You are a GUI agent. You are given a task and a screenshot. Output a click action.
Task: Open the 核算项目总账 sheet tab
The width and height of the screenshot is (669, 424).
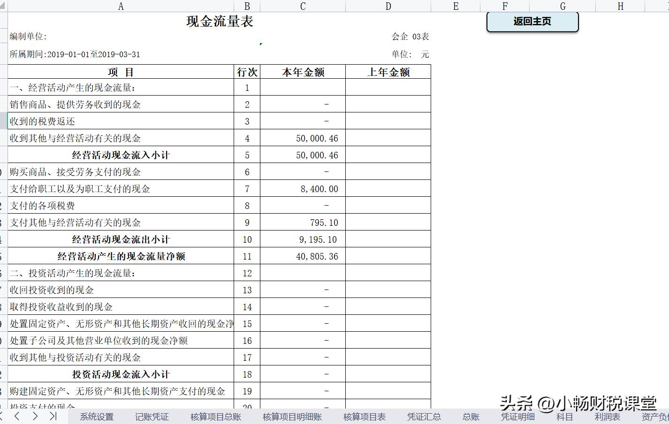(215, 416)
